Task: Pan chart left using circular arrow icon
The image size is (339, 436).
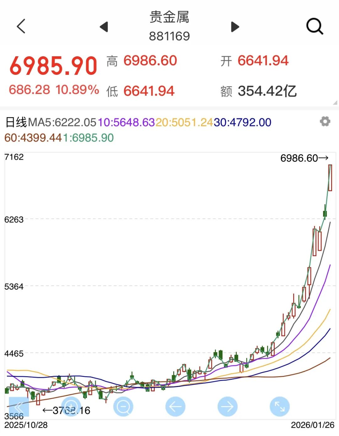Action: (175, 406)
